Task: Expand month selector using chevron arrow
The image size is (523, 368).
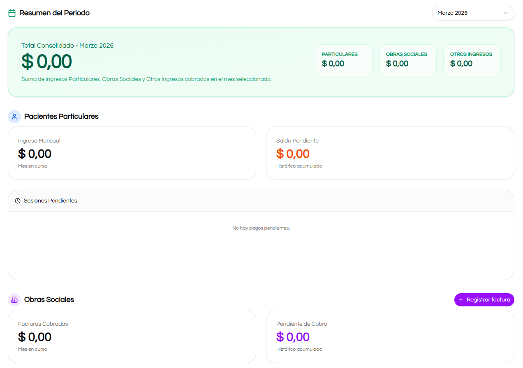Action: pos(506,13)
